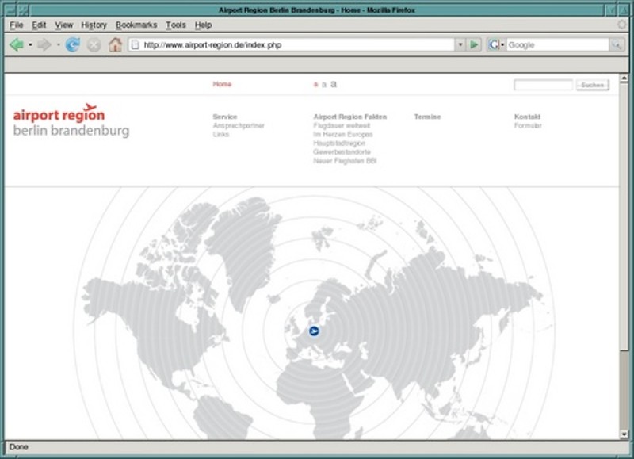The width and height of the screenshot is (634, 459).
Task: Open the Ansprechpartner link
Action: point(239,125)
